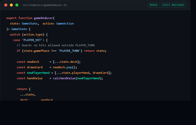Click 'action.type' in the switch statement
The width and height of the screenshot is (196, 125).
point(33,34)
